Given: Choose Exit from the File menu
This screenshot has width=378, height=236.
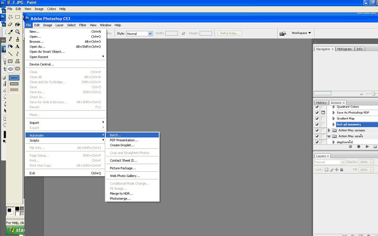Looking at the screenshot, I should coord(65,173).
